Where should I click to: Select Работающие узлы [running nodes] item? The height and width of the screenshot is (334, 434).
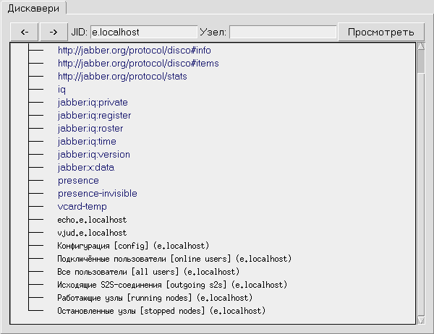pyautogui.click(x=155, y=298)
